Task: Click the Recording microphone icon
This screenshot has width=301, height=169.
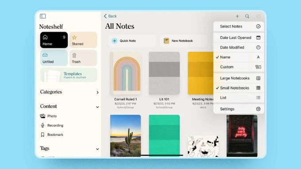Action: (x=42, y=125)
